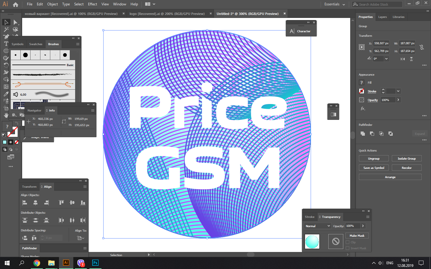Flip the object along vertical axis

(412, 59)
